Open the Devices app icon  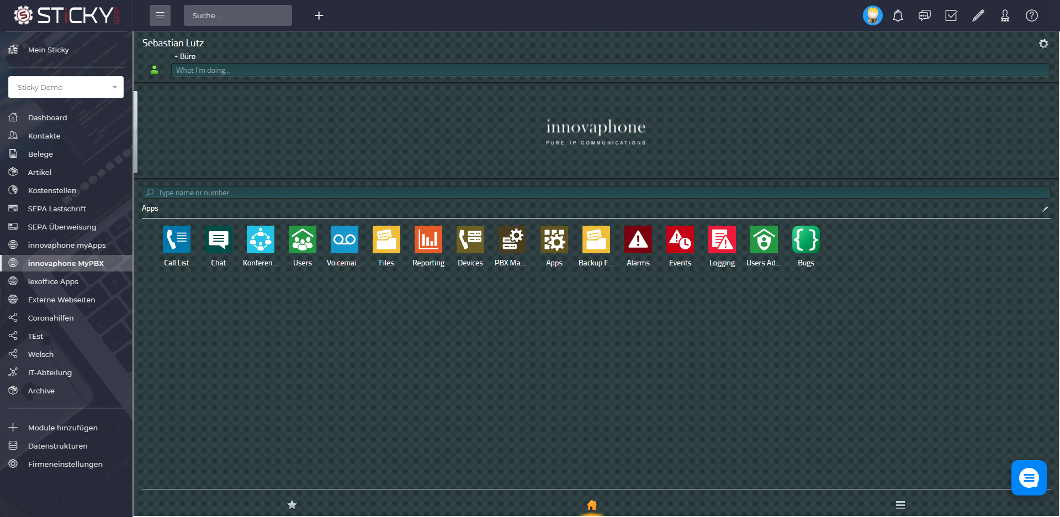point(470,239)
